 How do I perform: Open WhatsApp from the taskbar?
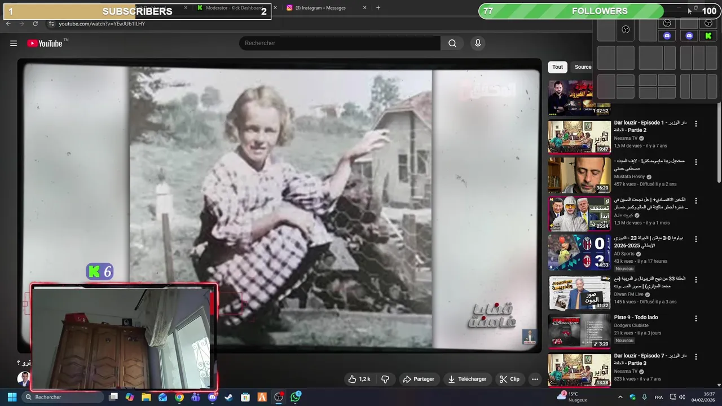point(296,397)
